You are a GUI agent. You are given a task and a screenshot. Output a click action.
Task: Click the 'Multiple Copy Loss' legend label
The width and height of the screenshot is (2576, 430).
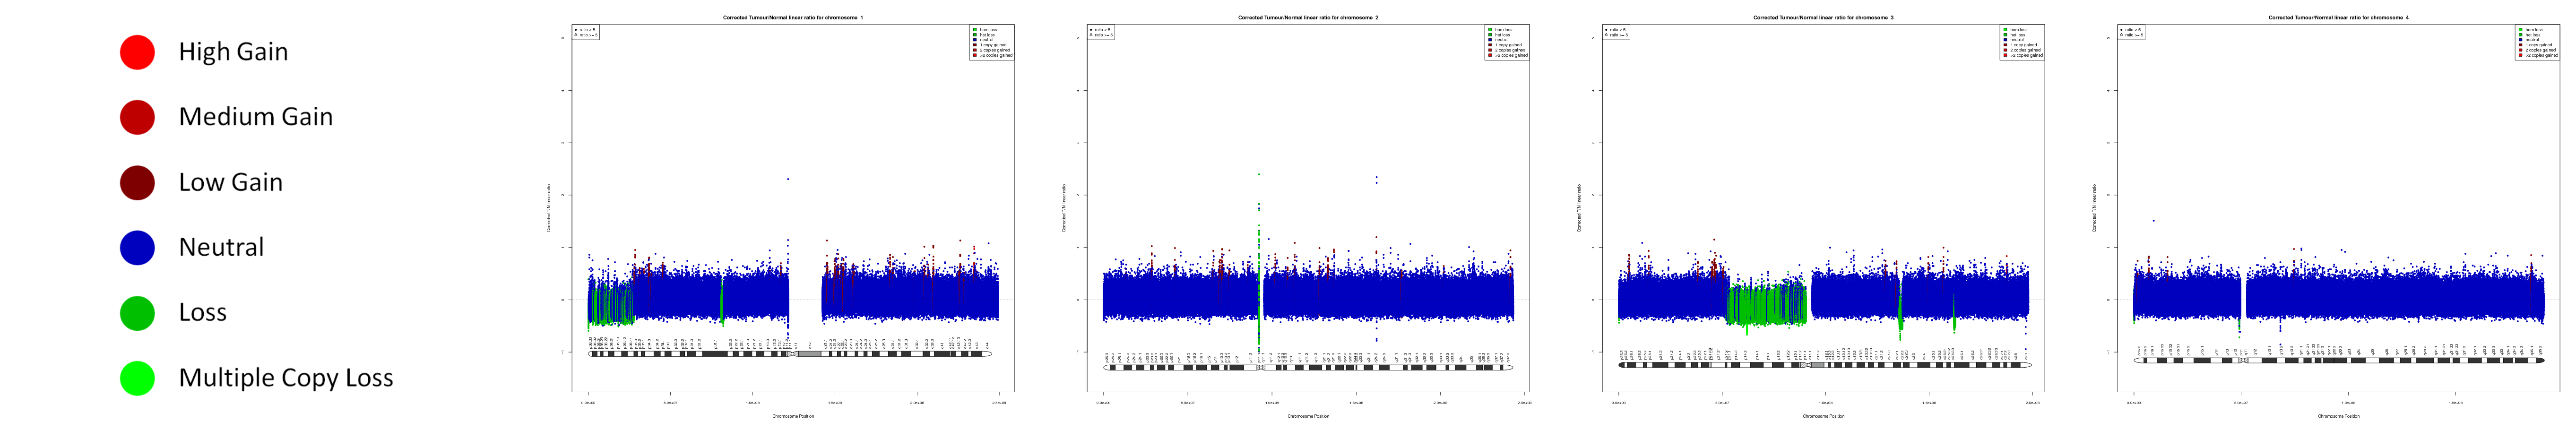pos(286,378)
